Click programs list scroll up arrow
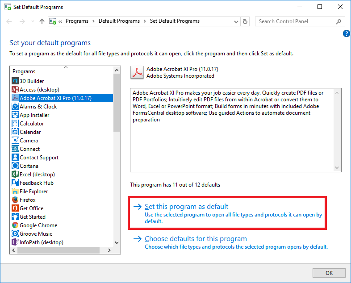Viewport: 351px width, 283px height. 117,70
